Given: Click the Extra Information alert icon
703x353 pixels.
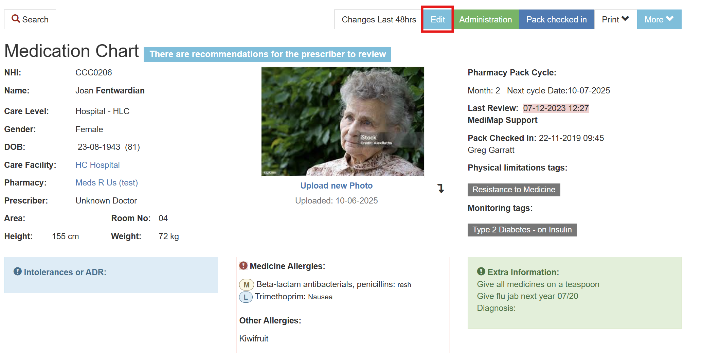Looking at the screenshot, I should point(481,271).
